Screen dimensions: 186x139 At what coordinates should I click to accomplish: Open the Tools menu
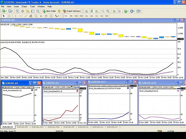pos(32,7)
